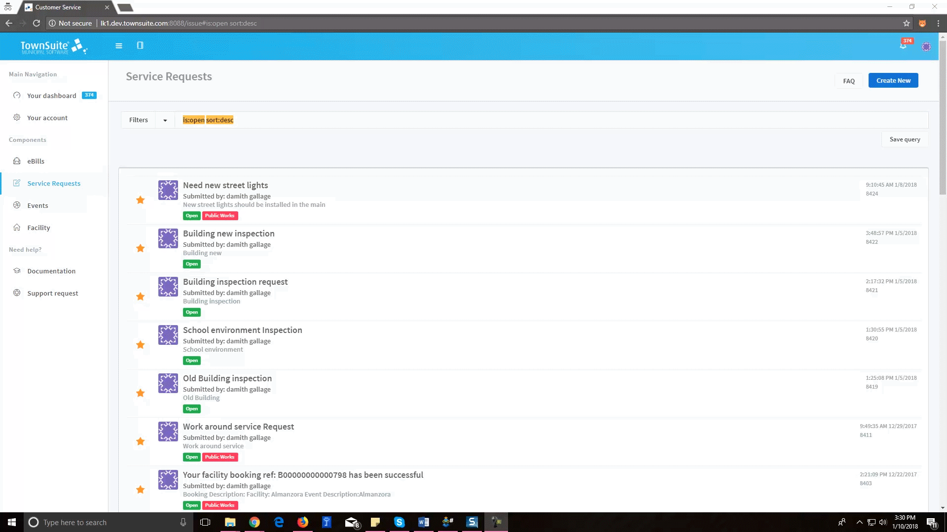
Task: Open the Old Building inspection request link
Action: (227, 378)
